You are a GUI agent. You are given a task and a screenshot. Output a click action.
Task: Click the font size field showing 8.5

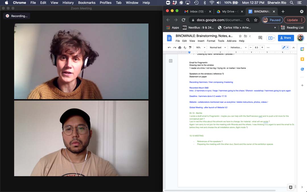pos(256,48)
